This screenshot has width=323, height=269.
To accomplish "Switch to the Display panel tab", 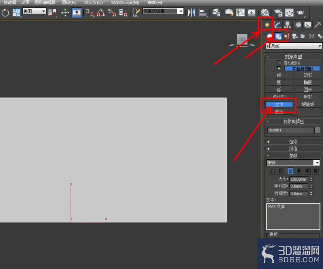I will [308, 25].
